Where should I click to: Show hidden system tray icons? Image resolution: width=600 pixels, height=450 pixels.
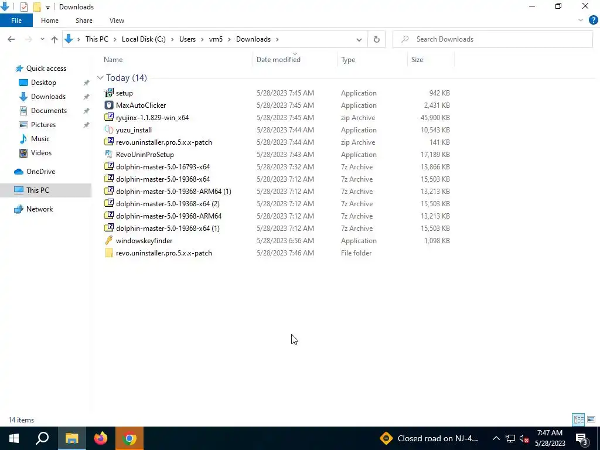(496, 438)
